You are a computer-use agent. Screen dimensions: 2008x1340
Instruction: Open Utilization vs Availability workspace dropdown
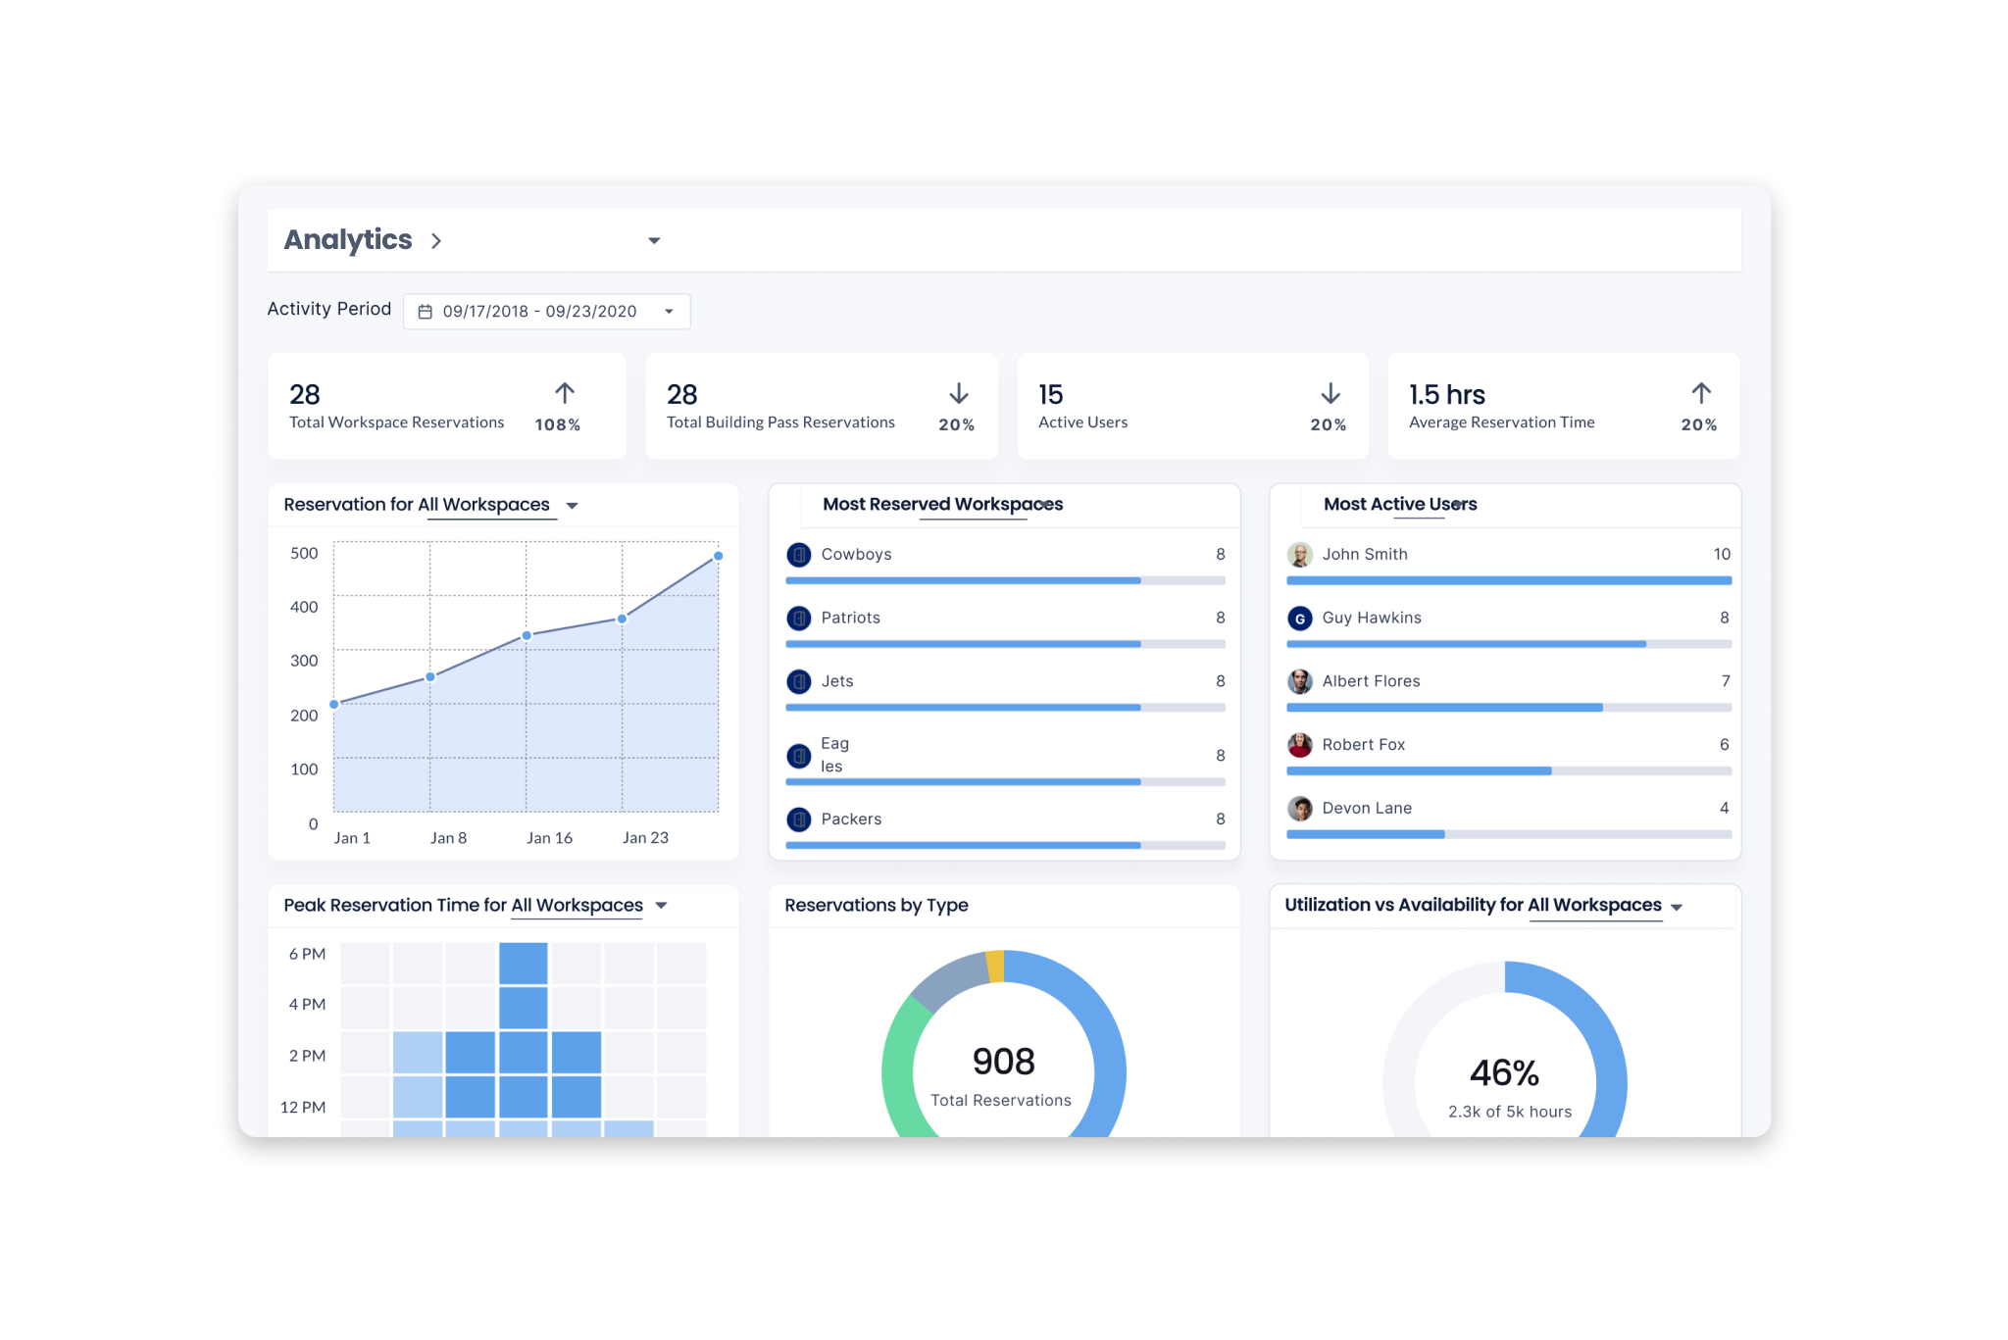point(1677,907)
